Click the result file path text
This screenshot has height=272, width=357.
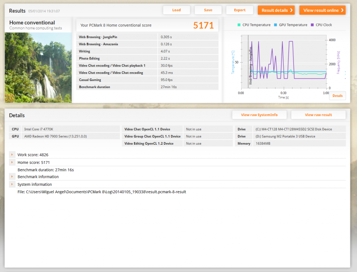102,192
